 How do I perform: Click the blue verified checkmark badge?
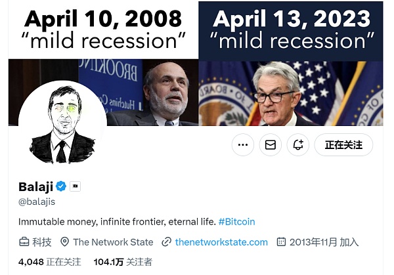pos(61,186)
